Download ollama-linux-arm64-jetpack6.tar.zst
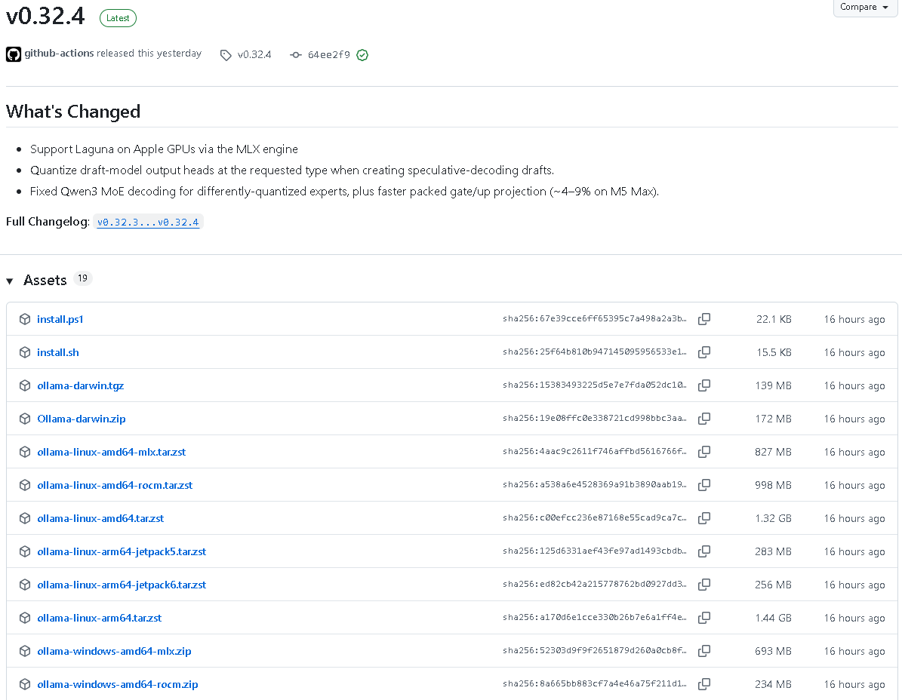The height and width of the screenshot is (700, 902). click(x=122, y=585)
